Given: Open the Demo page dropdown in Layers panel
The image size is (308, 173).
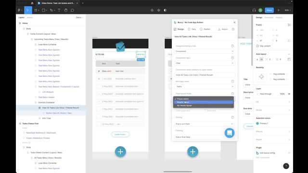Looking at the screenshot, I should click(x=79, y=17).
